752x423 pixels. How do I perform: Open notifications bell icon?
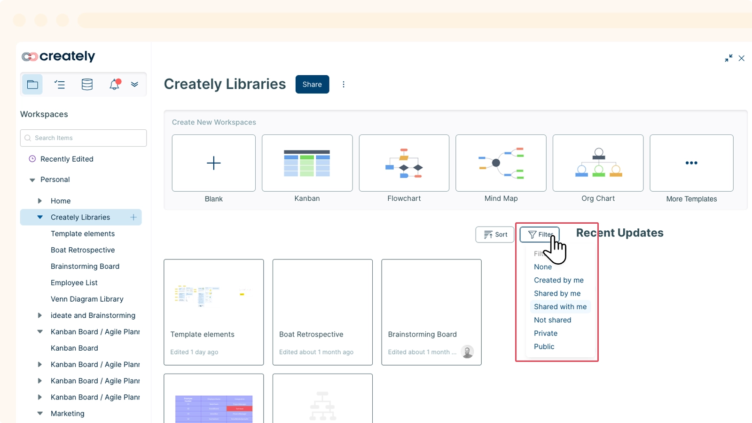tap(115, 84)
